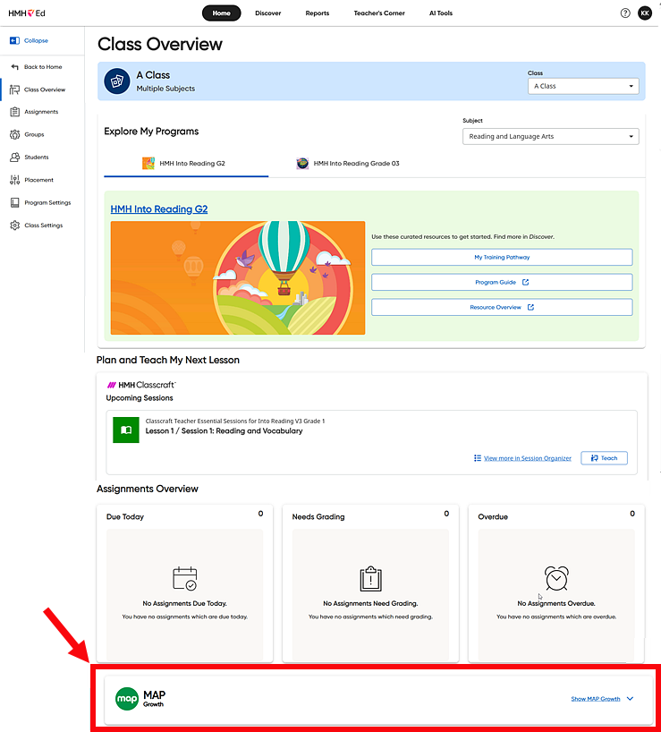Viewport: 661px width, 732px height.
Task: Click the No Assignments Overdue message
Action: point(556,603)
